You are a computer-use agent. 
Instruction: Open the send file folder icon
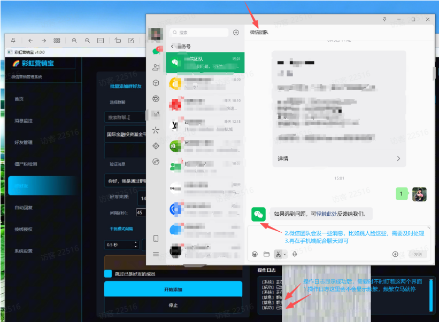point(266,254)
